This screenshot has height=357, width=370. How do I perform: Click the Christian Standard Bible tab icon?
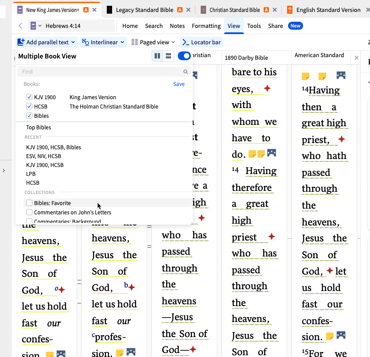click(x=203, y=10)
